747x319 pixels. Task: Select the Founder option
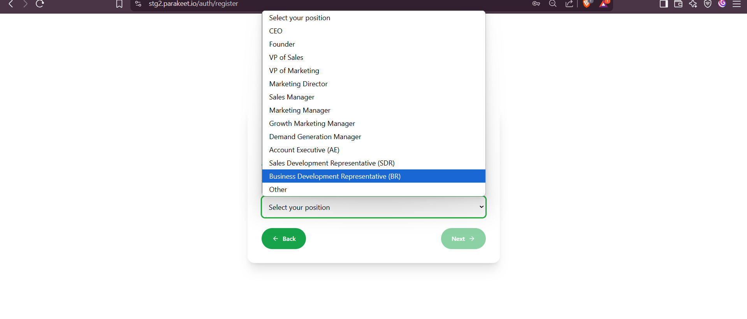coord(282,44)
